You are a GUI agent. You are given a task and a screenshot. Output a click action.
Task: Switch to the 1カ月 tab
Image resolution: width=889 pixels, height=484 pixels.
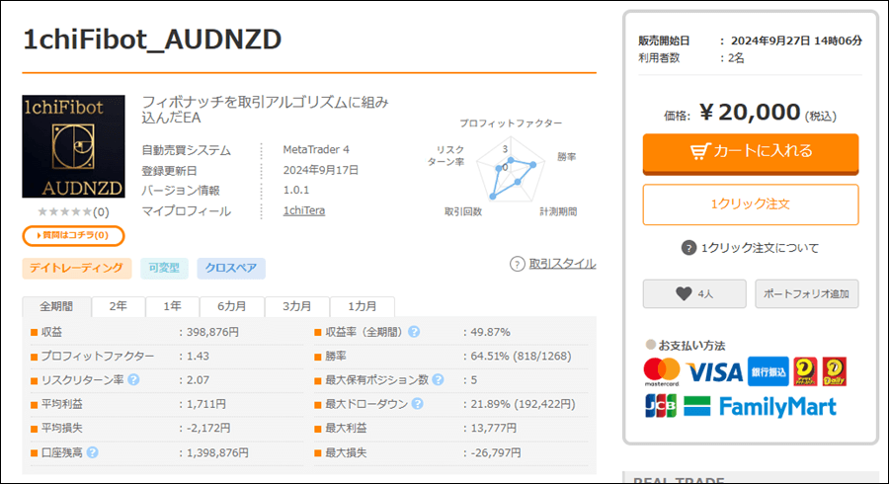[363, 306]
